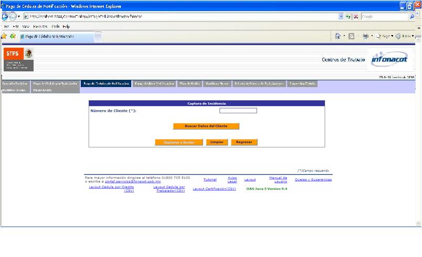Click the search magnifier icon
Viewport: 422px width, 257px height.
pos(412,16)
